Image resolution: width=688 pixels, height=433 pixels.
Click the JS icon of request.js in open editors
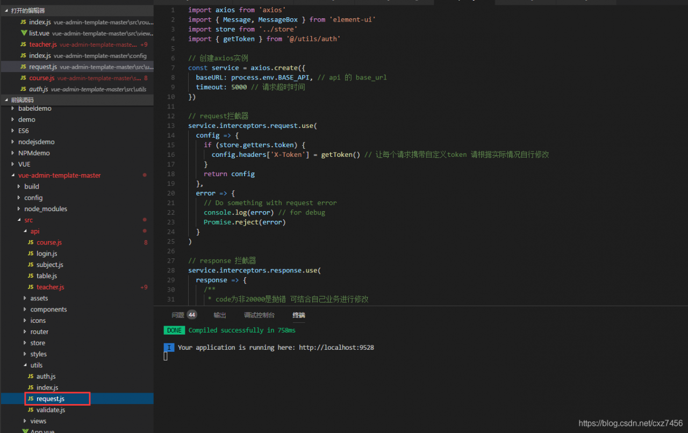click(x=23, y=67)
